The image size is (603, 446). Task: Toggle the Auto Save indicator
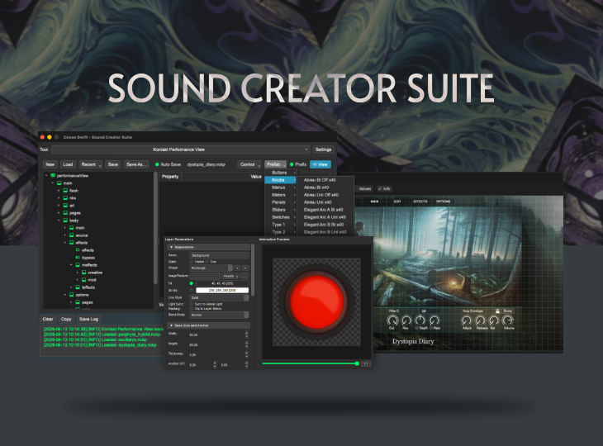pyautogui.click(x=157, y=164)
